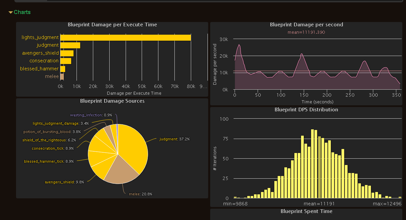Select the avengers_shield bar

click(x=67, y=53)
